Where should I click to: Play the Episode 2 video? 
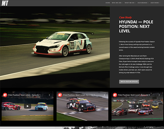coord(83,106)
